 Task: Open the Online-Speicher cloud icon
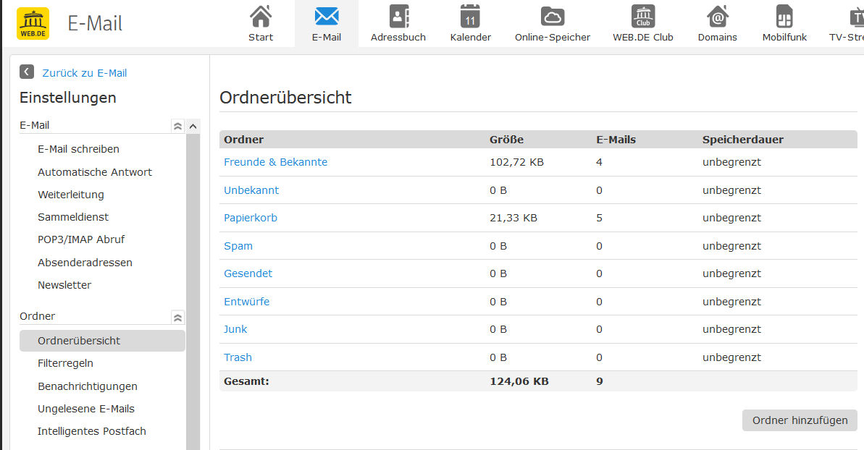(552, 17)
